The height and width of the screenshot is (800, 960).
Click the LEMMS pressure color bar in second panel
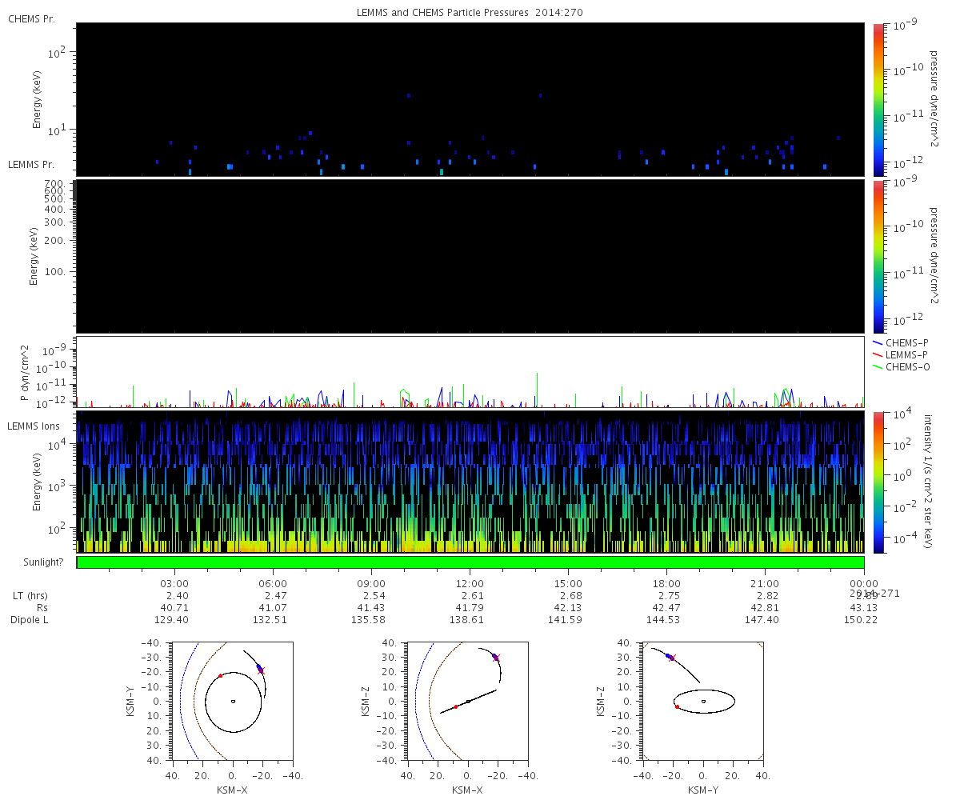click(878, 256)
